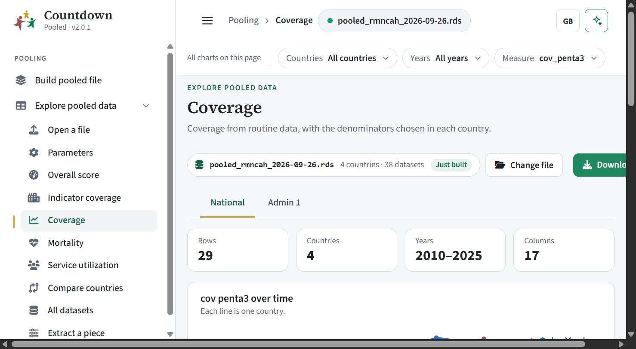Click the Compare countries arrows icon
636x349 pixels.
tap(34, 288)
